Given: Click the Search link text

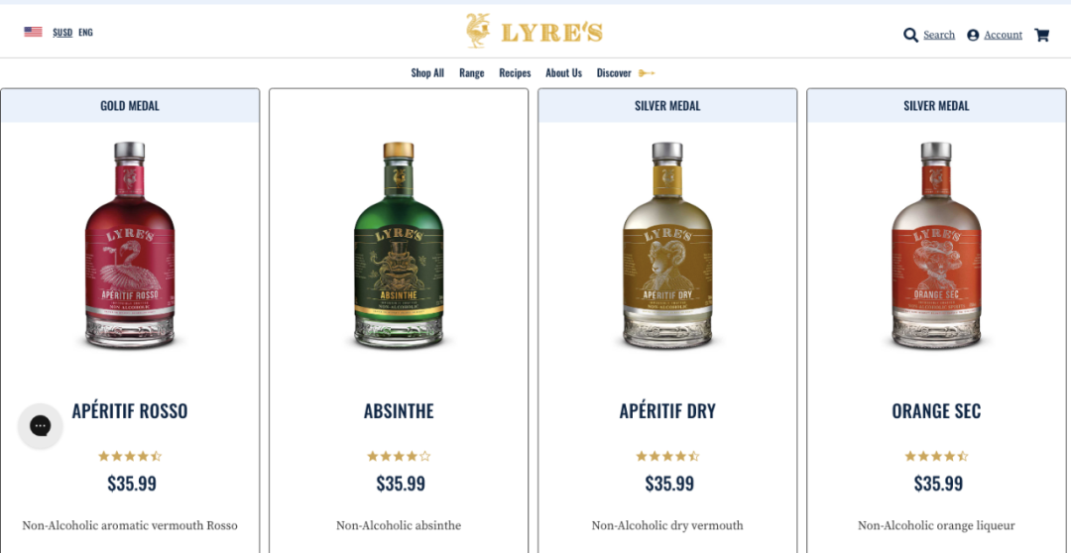Looking at the screenshot, I should click(939, 35).
